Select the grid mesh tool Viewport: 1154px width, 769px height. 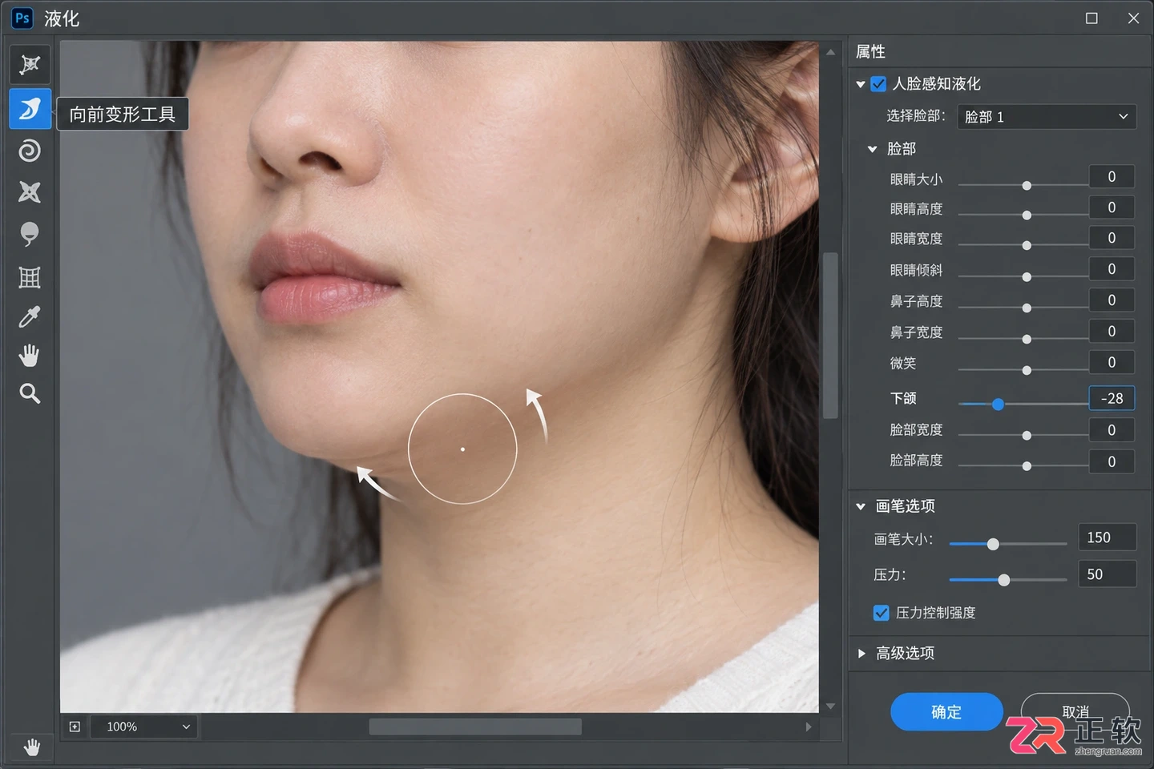[30, 277]
